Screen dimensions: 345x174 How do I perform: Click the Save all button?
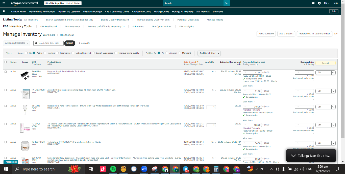(x=326, y=63)
